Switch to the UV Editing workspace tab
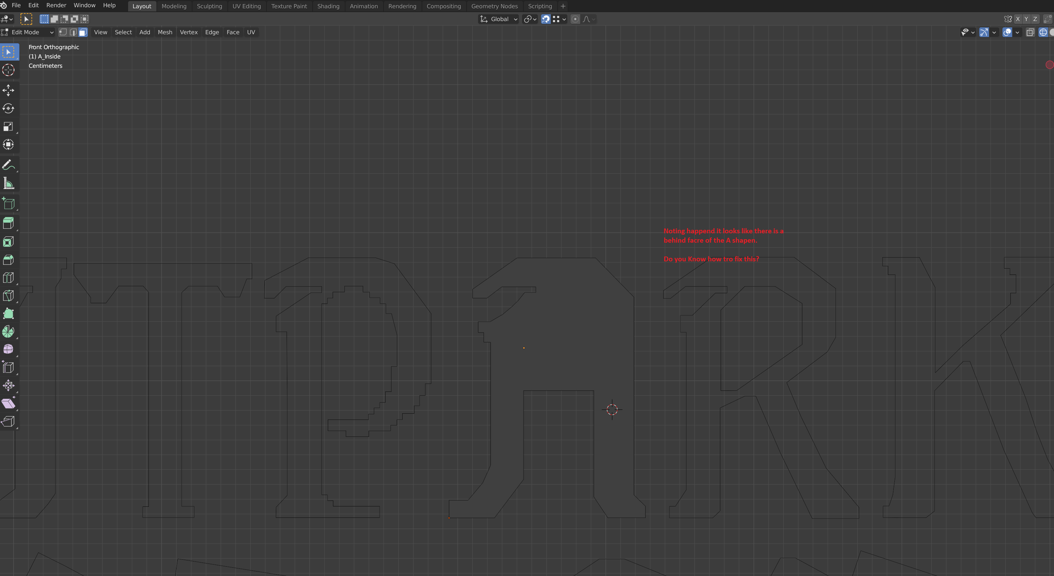Image resolution: width=1054 pixels, height=576 pixels. pos(246,6)
